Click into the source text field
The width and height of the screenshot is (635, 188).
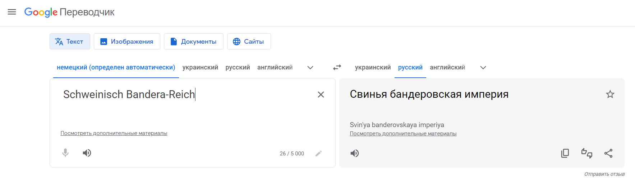tap(180, 111)
